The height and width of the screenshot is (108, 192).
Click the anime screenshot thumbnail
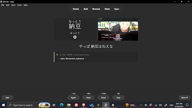(x=118, y=30)
